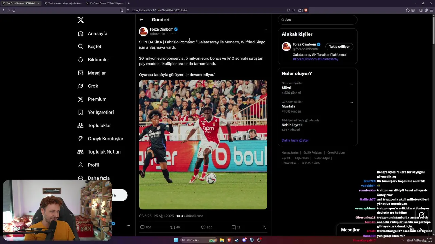Open Çerez Politikası footer link

pos(336,153)
